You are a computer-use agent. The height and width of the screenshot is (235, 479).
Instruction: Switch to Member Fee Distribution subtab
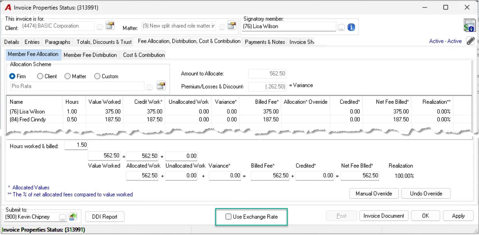90,55
